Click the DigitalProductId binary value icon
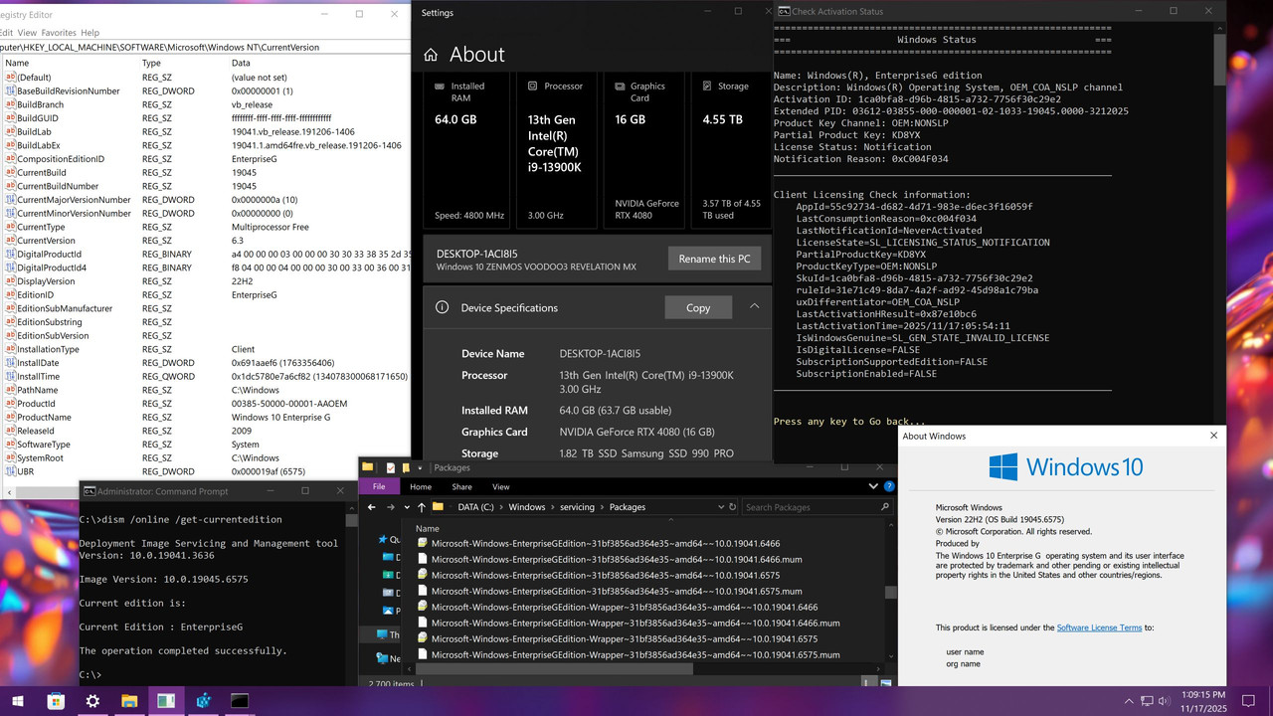Image resolution: width=1273 pixels, height=716 pixels. pyautogui.click(x=10, y=254)
